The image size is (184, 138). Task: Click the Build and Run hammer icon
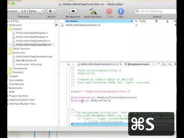pos(93,11)
